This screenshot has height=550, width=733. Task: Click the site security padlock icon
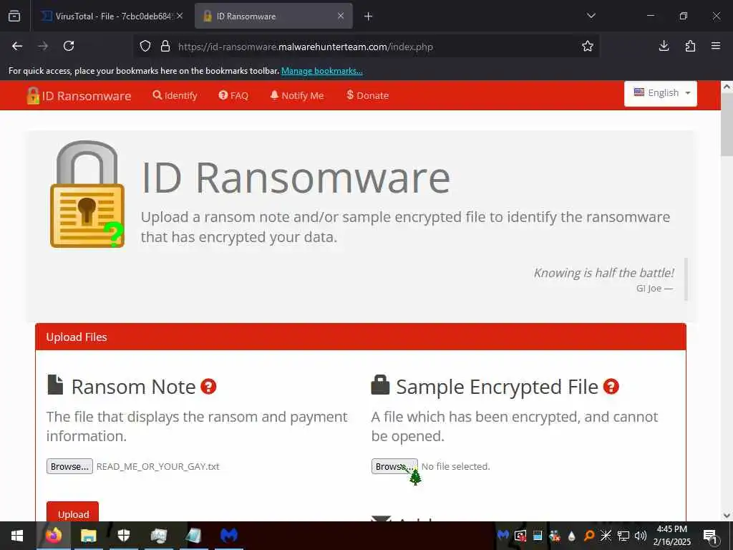(x=165, y=47)
